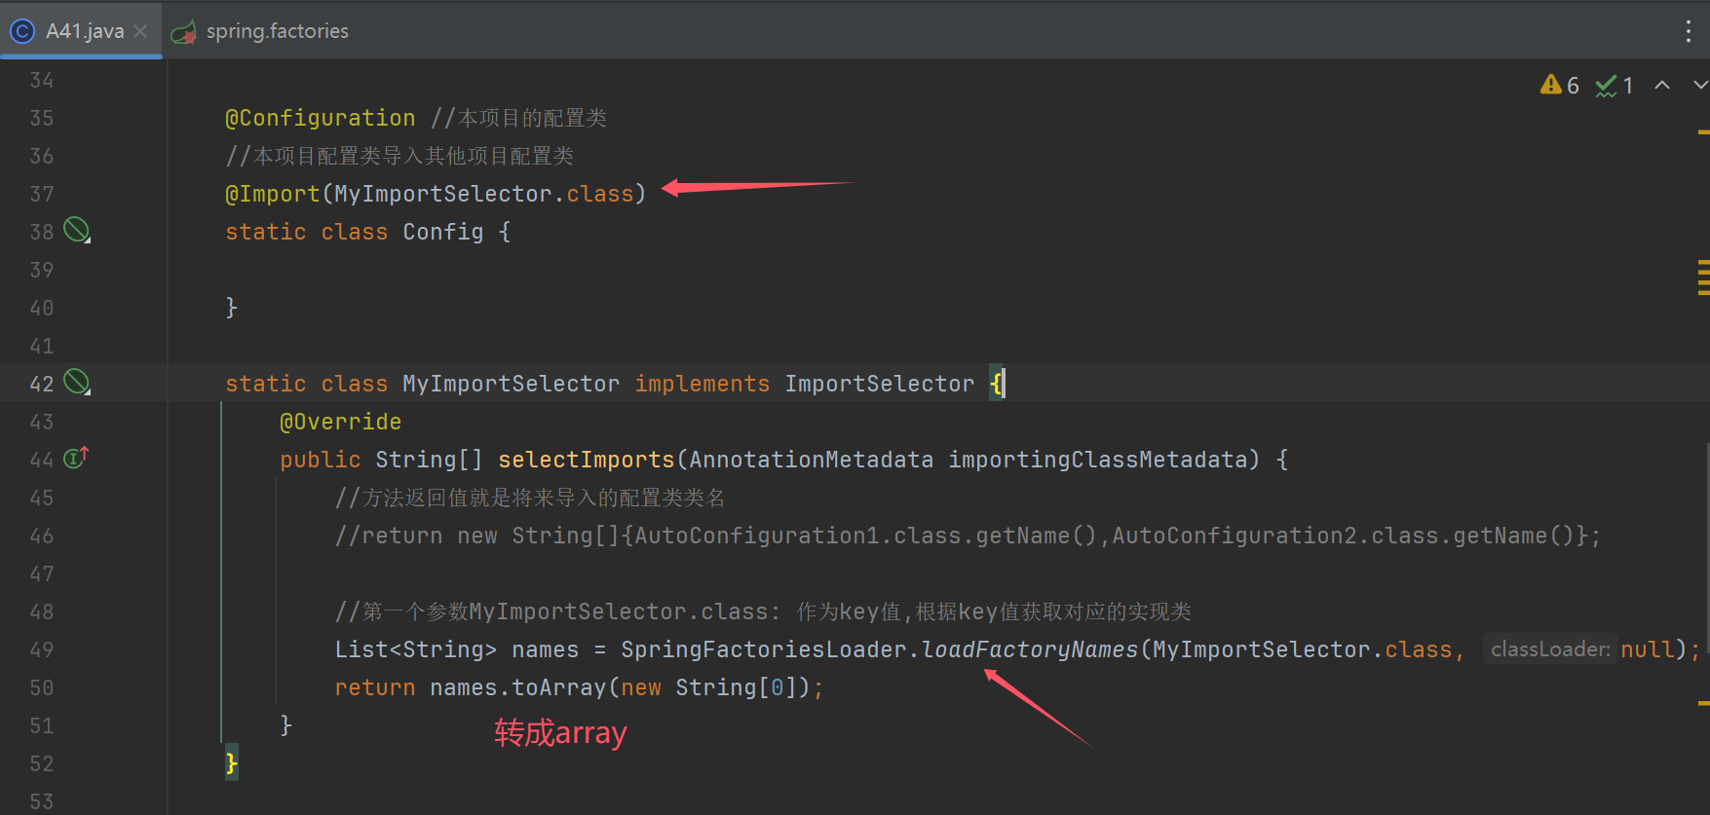Click the gutter bean icon on line 38
The image size is (1710, 815).
77,231
